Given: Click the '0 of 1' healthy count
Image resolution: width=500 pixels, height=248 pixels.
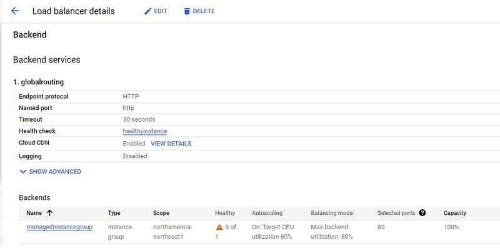Looking at the screenshot, I should (x=226, y=232).
